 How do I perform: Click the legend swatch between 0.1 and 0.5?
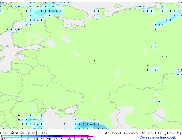5,136
